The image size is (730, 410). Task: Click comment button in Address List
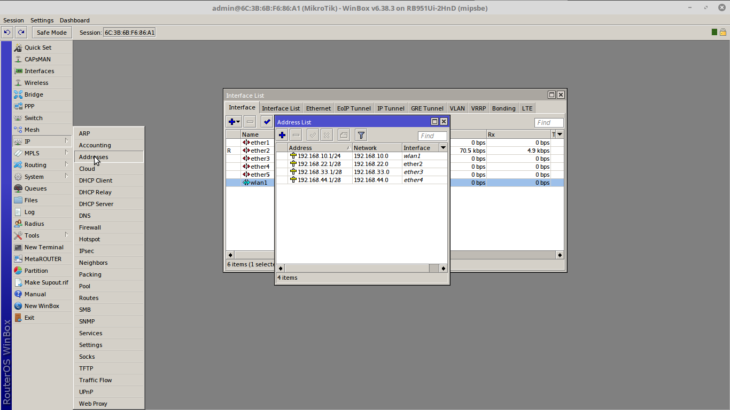click(344, 135)
